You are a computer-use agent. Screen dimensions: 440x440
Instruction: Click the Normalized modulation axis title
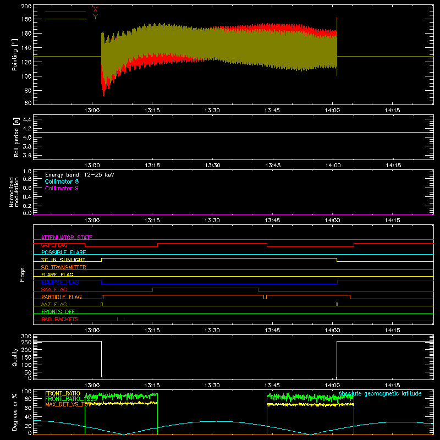(14, 192)
